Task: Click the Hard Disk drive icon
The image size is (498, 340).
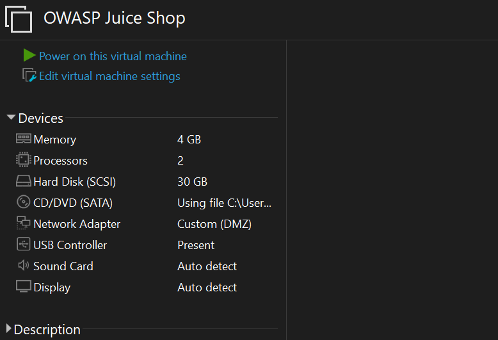Action: tap(24, 181)
